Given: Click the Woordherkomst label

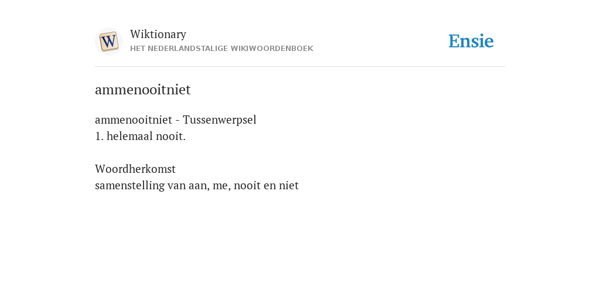Looking at the screenshot, I should pos(135,169).
